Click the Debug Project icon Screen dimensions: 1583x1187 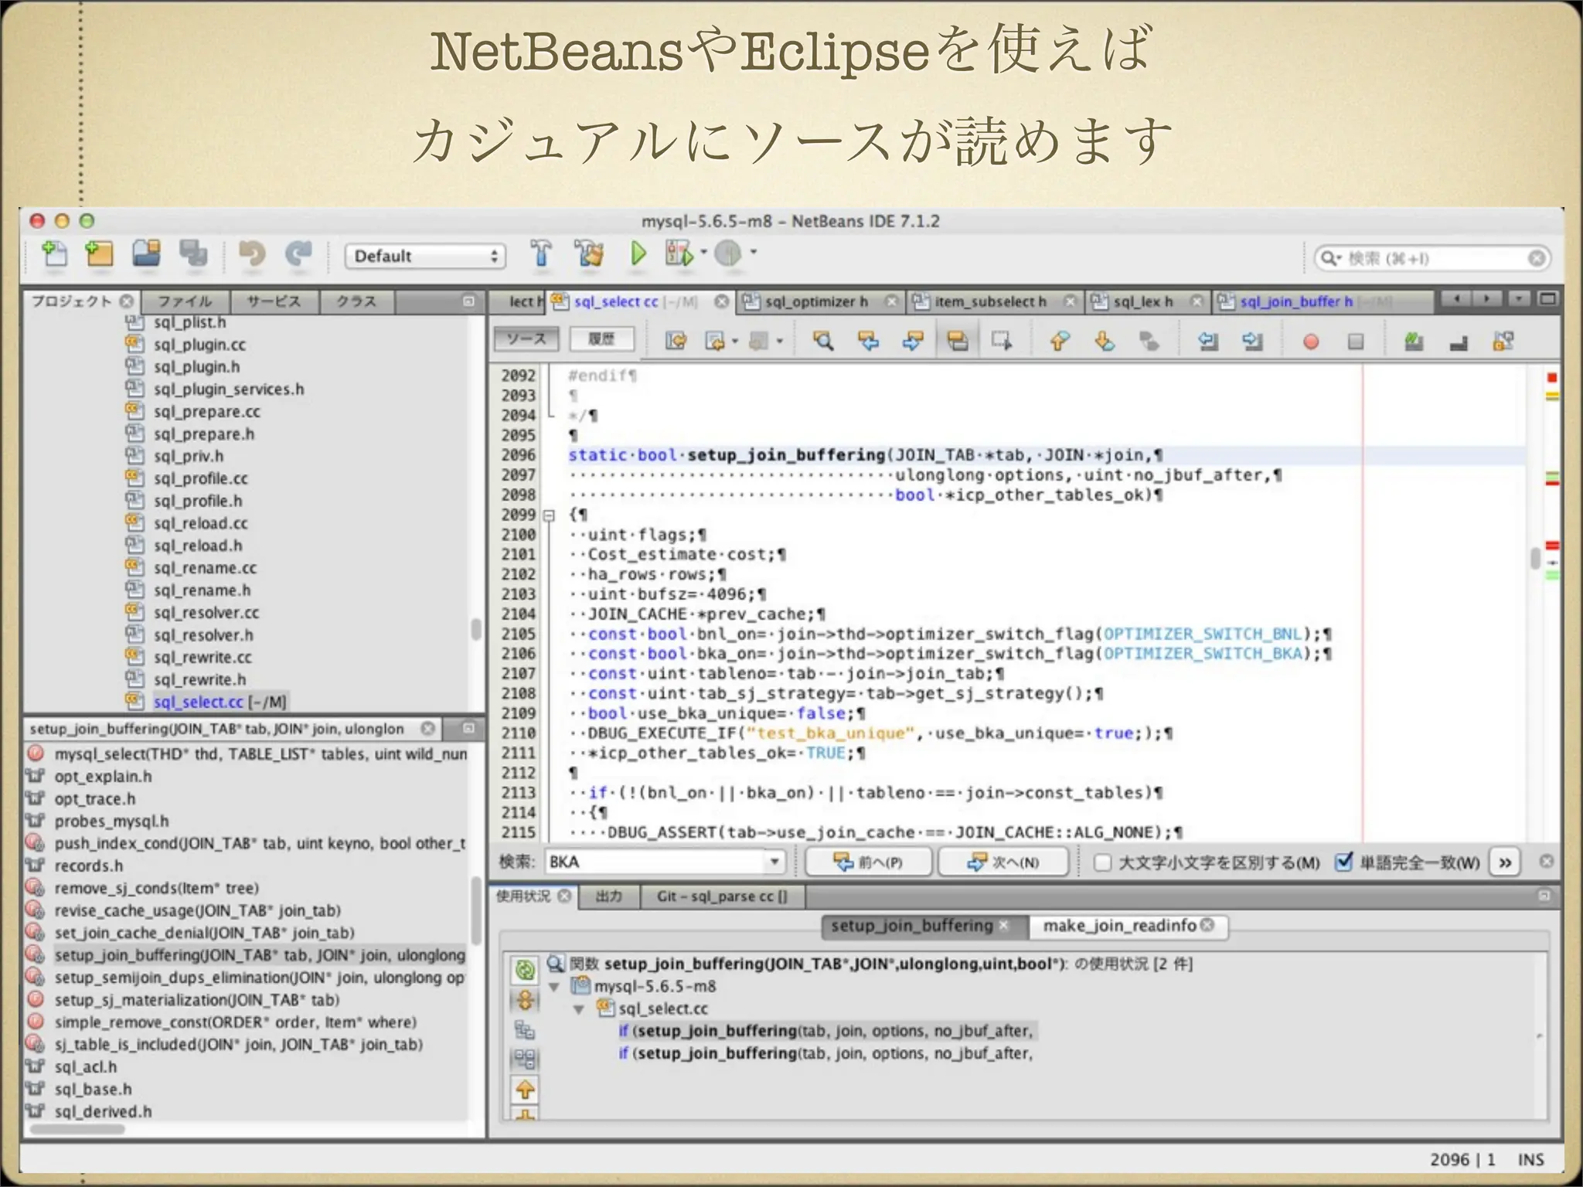[679, 253]
